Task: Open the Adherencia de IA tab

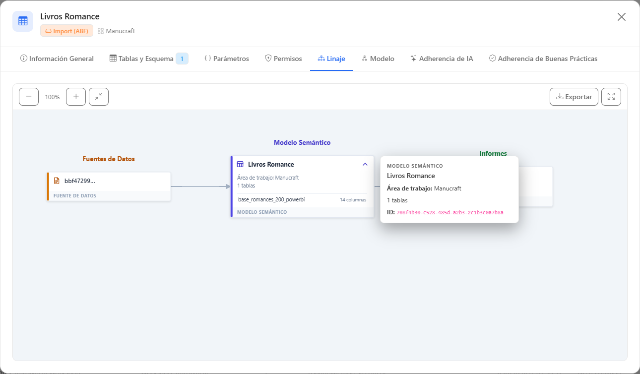Action: [x=442, y=59]
